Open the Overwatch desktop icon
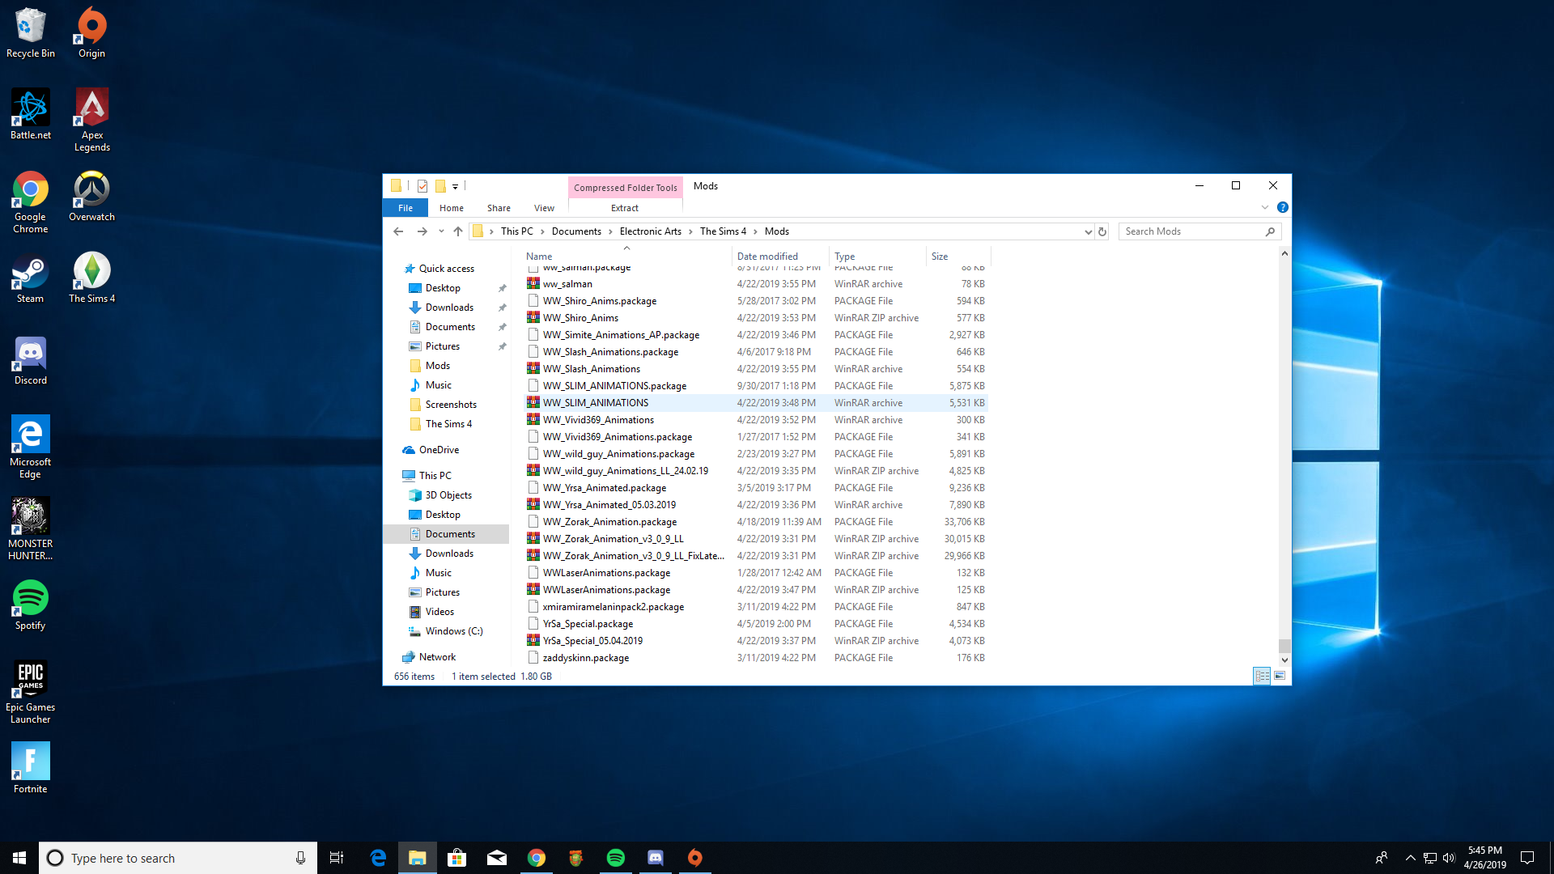This screenshot has height=874, width=1554. tap(91, 197)
